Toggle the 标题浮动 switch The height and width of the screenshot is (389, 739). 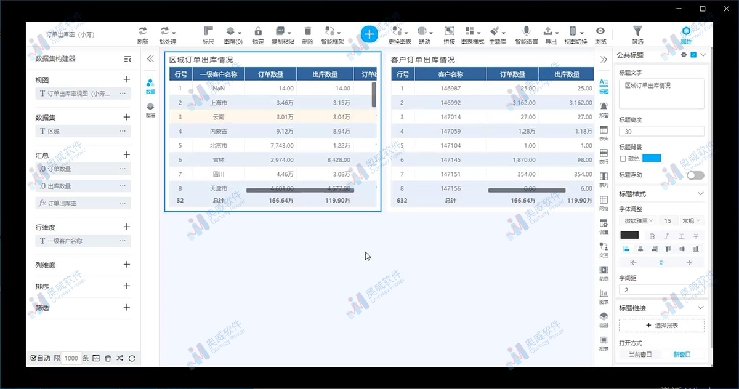tap(695, 175)
